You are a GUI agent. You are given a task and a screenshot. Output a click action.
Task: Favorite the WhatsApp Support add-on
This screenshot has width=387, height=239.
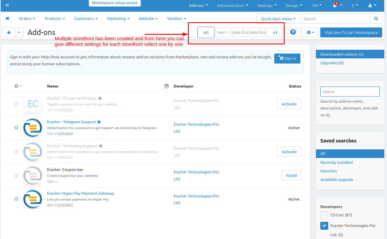(x=16, y=151)
